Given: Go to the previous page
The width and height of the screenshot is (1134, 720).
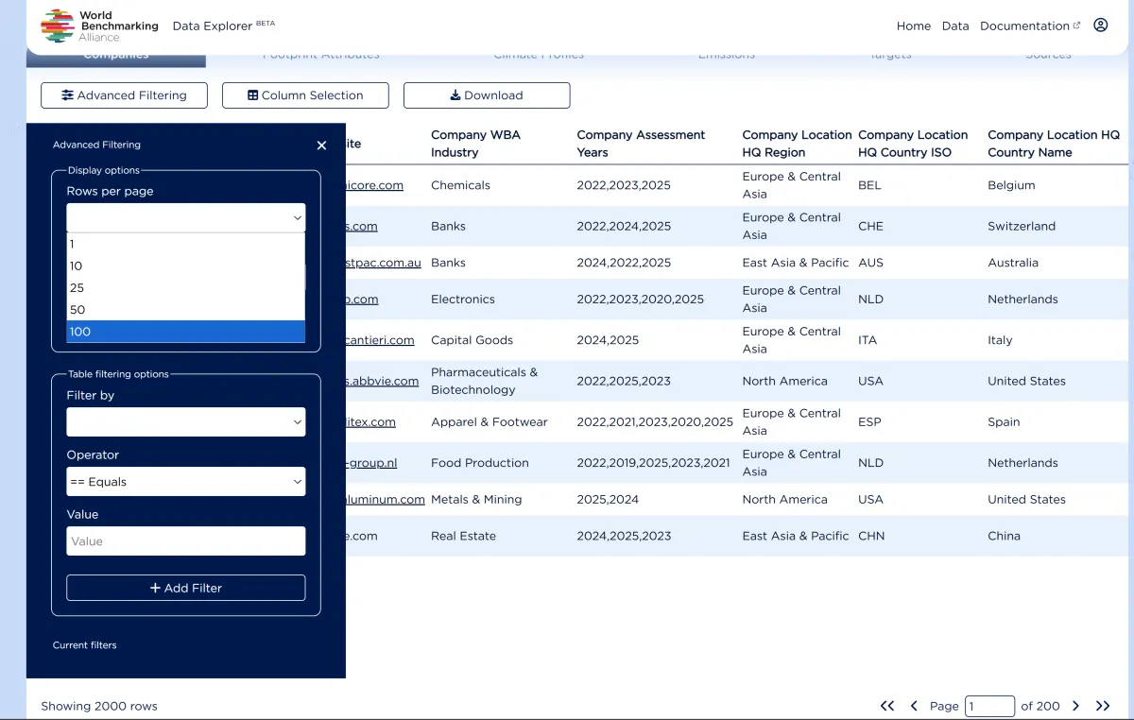Looking at the screenshot, I should tap(914, 706).
